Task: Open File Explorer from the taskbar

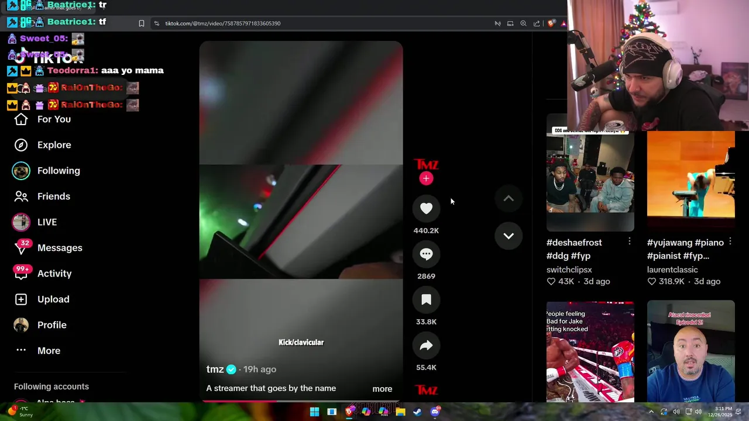Action: [x=400, y=412]
